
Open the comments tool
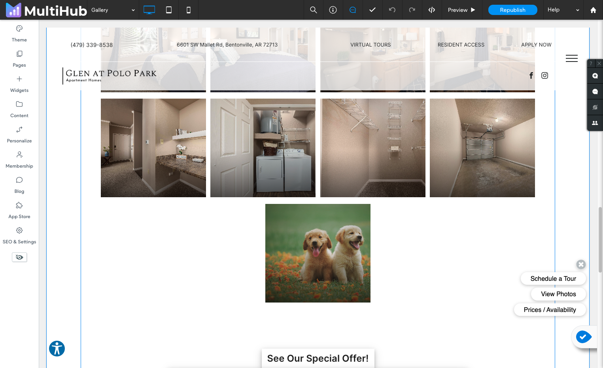[353, 10]
